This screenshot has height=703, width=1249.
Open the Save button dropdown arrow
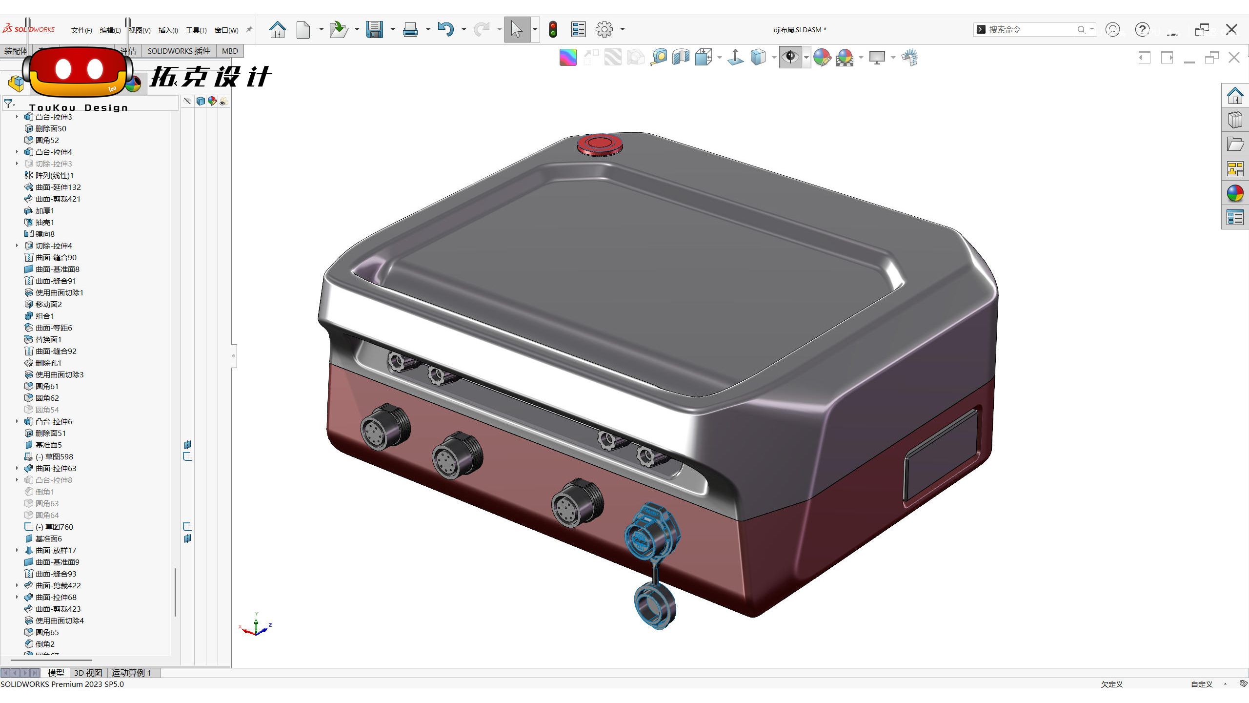tap(393, 29)
